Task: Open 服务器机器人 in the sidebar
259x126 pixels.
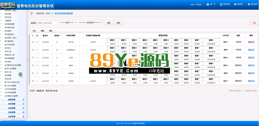Action: coord(9,41)
